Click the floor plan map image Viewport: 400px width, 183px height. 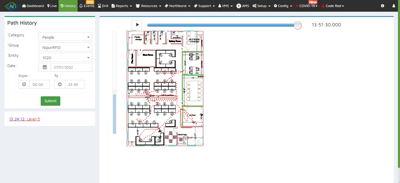pyautogui.click(x=165, y=88)
